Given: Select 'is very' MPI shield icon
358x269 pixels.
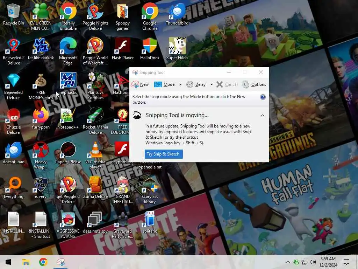Looking at the screenshot, I should click(41, 188).
